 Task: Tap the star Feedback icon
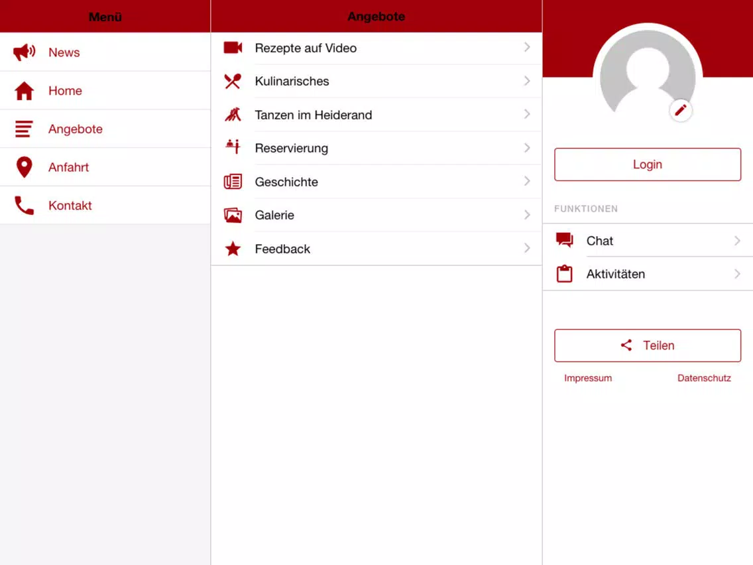click(x=233, y=249)
